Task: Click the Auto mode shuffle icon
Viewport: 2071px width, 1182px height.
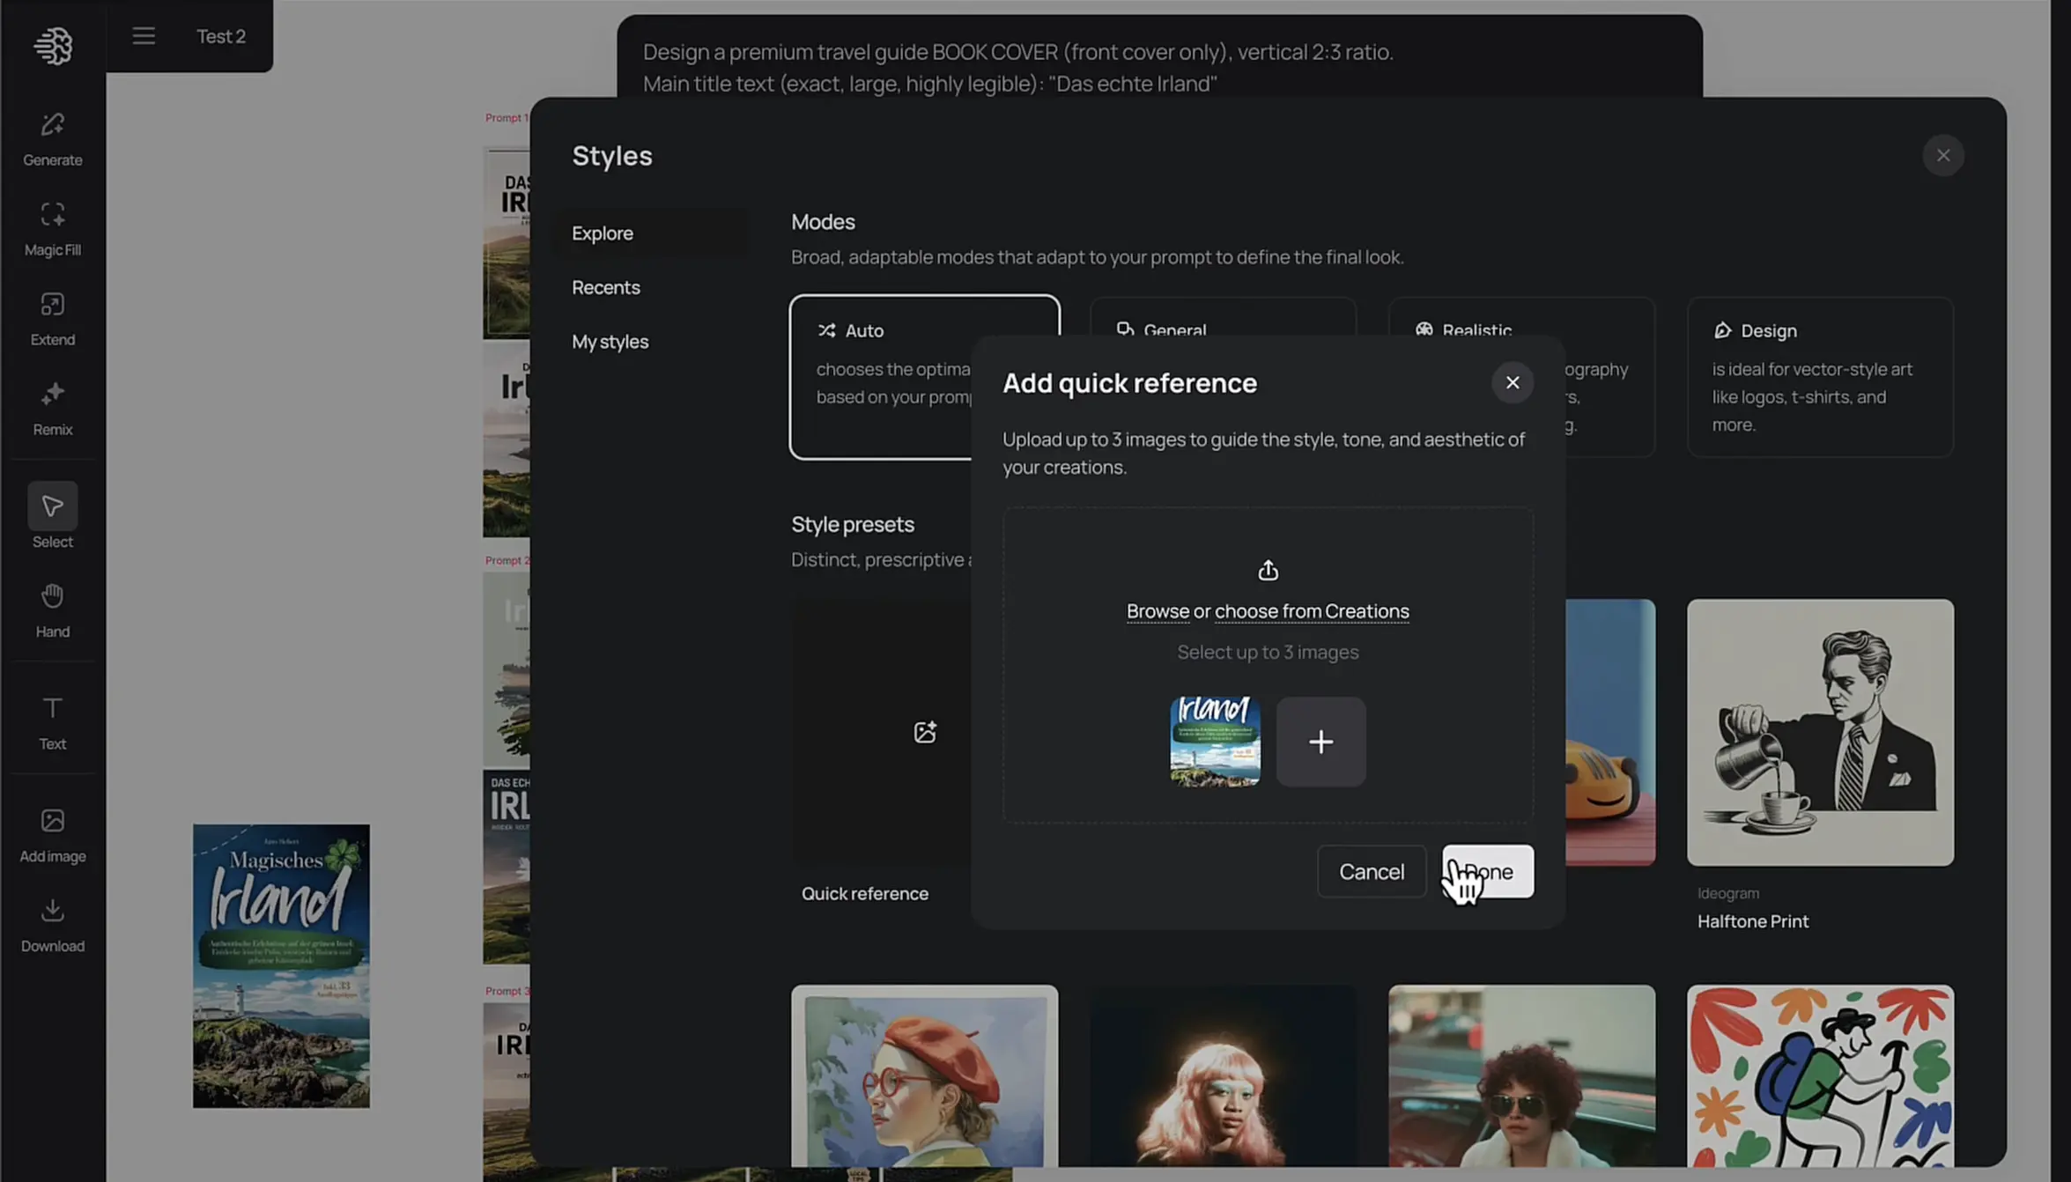Action: click(826, 330)
